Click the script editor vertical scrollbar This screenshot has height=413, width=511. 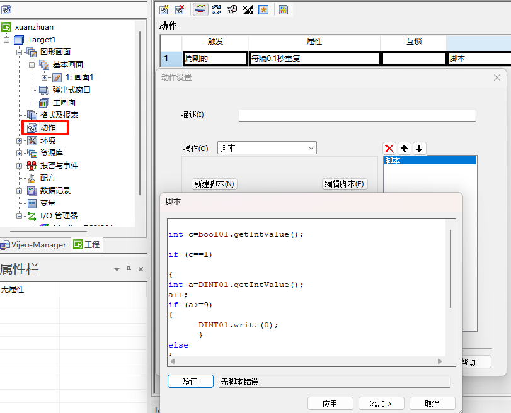451,271
